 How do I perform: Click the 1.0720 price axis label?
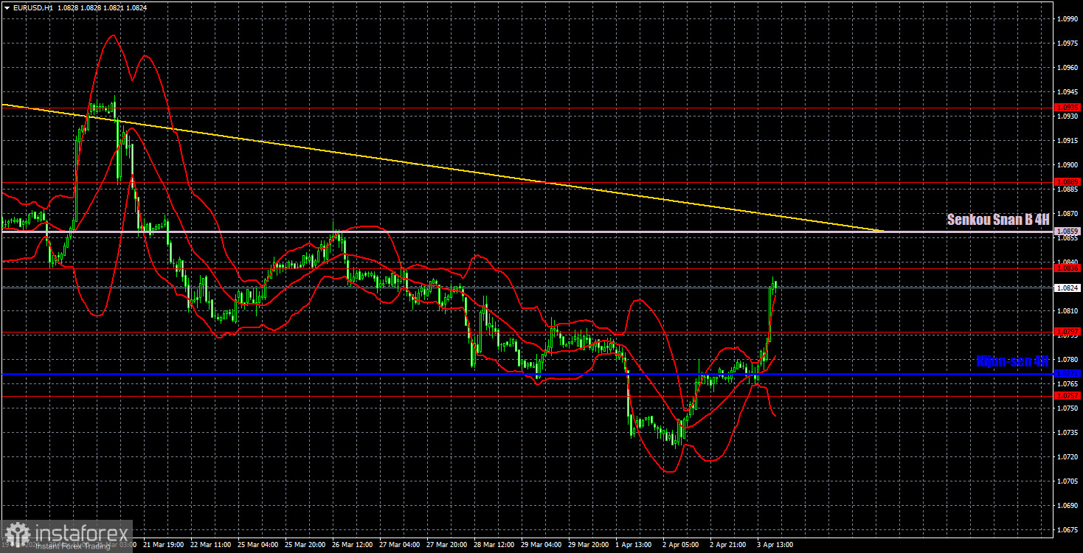click(x=1067, y=456)
